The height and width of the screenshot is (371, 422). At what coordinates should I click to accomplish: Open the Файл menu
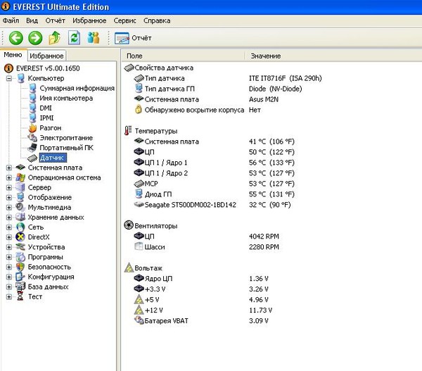(x=11, y=20)
